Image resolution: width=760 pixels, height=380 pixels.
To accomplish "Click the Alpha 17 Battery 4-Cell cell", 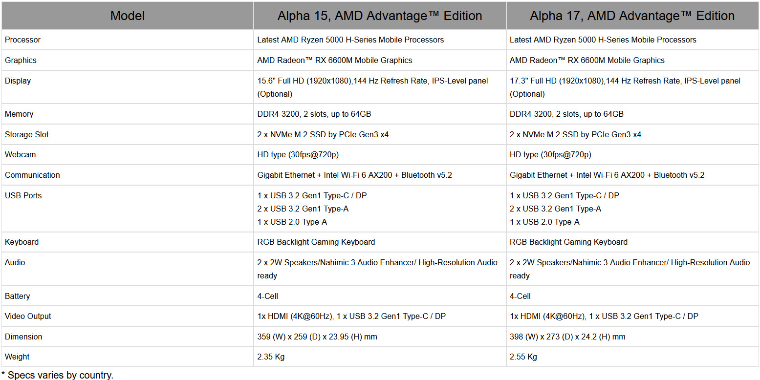I will [x=520, y=296].
